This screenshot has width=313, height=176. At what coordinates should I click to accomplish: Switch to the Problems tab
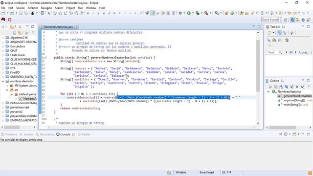coord(9,134)
